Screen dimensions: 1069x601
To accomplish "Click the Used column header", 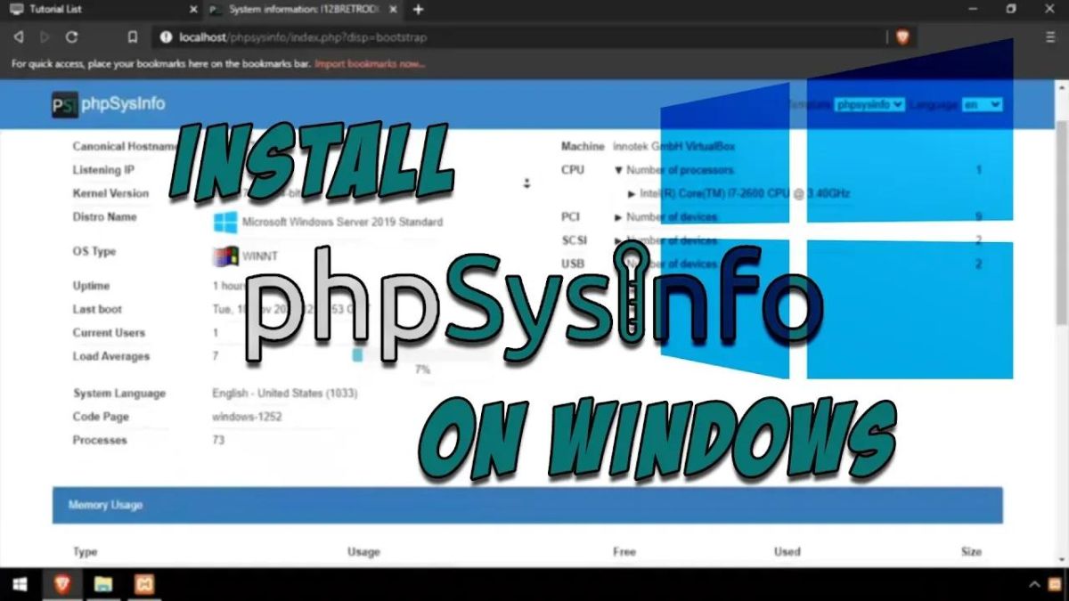I will (x=787, y=552).
